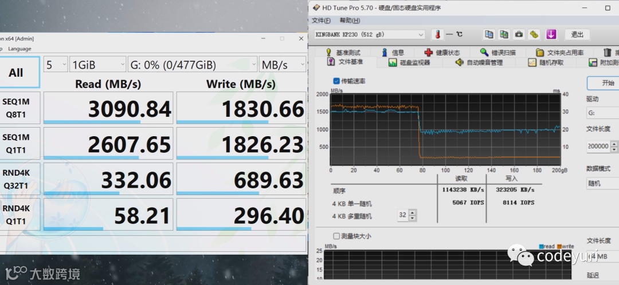Open the 随机存取 random access tab

tap(546, 62)
